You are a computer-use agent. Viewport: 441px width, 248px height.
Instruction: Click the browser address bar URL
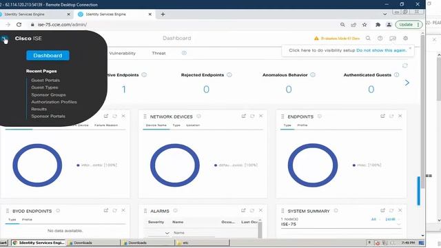click(62, 25)
